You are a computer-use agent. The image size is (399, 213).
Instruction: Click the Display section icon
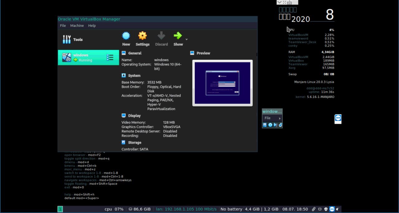click(124, 116)
